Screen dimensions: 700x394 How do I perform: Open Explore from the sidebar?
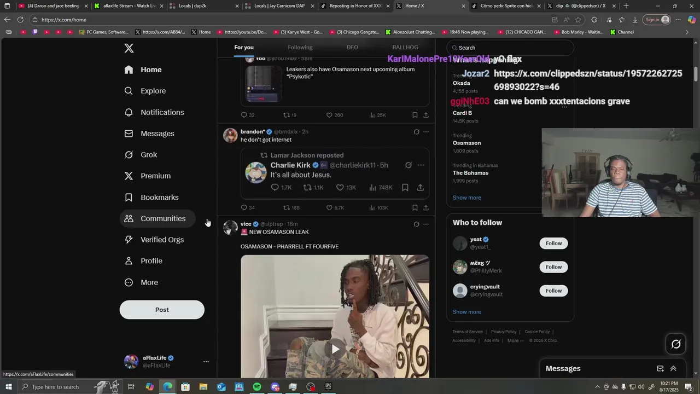coord(145,91)
